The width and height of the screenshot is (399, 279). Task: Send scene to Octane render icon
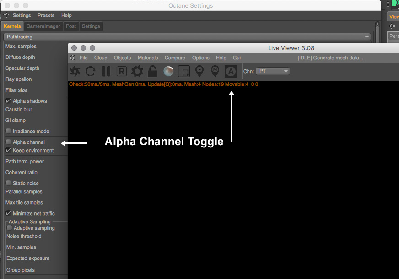coord(75,71)
